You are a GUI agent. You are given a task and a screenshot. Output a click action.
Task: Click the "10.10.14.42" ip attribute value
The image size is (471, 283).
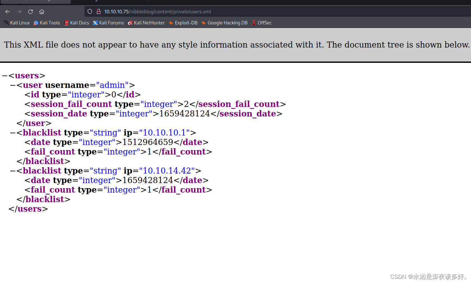click(167, 171)
